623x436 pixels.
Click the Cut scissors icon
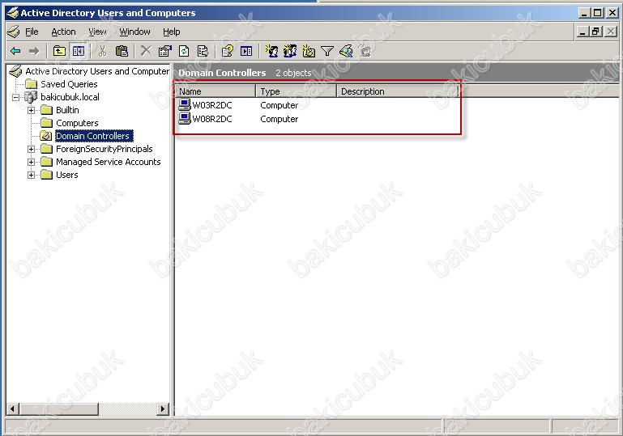[102, 51]
